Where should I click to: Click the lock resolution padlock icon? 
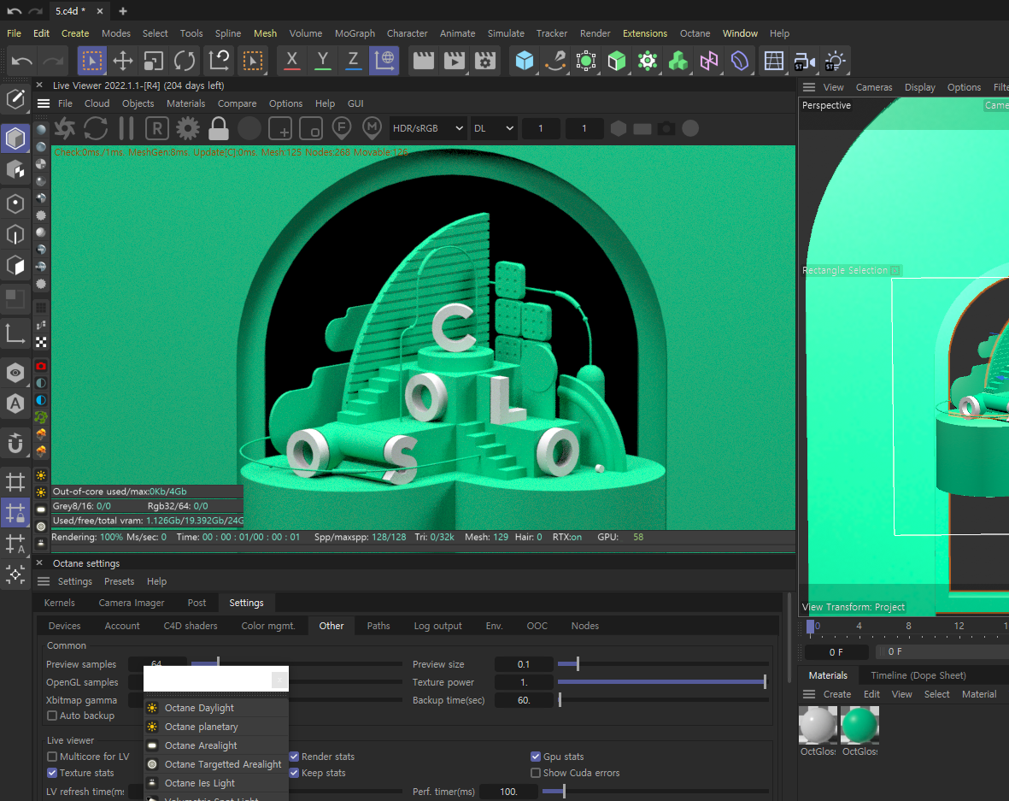coord(219,128)
